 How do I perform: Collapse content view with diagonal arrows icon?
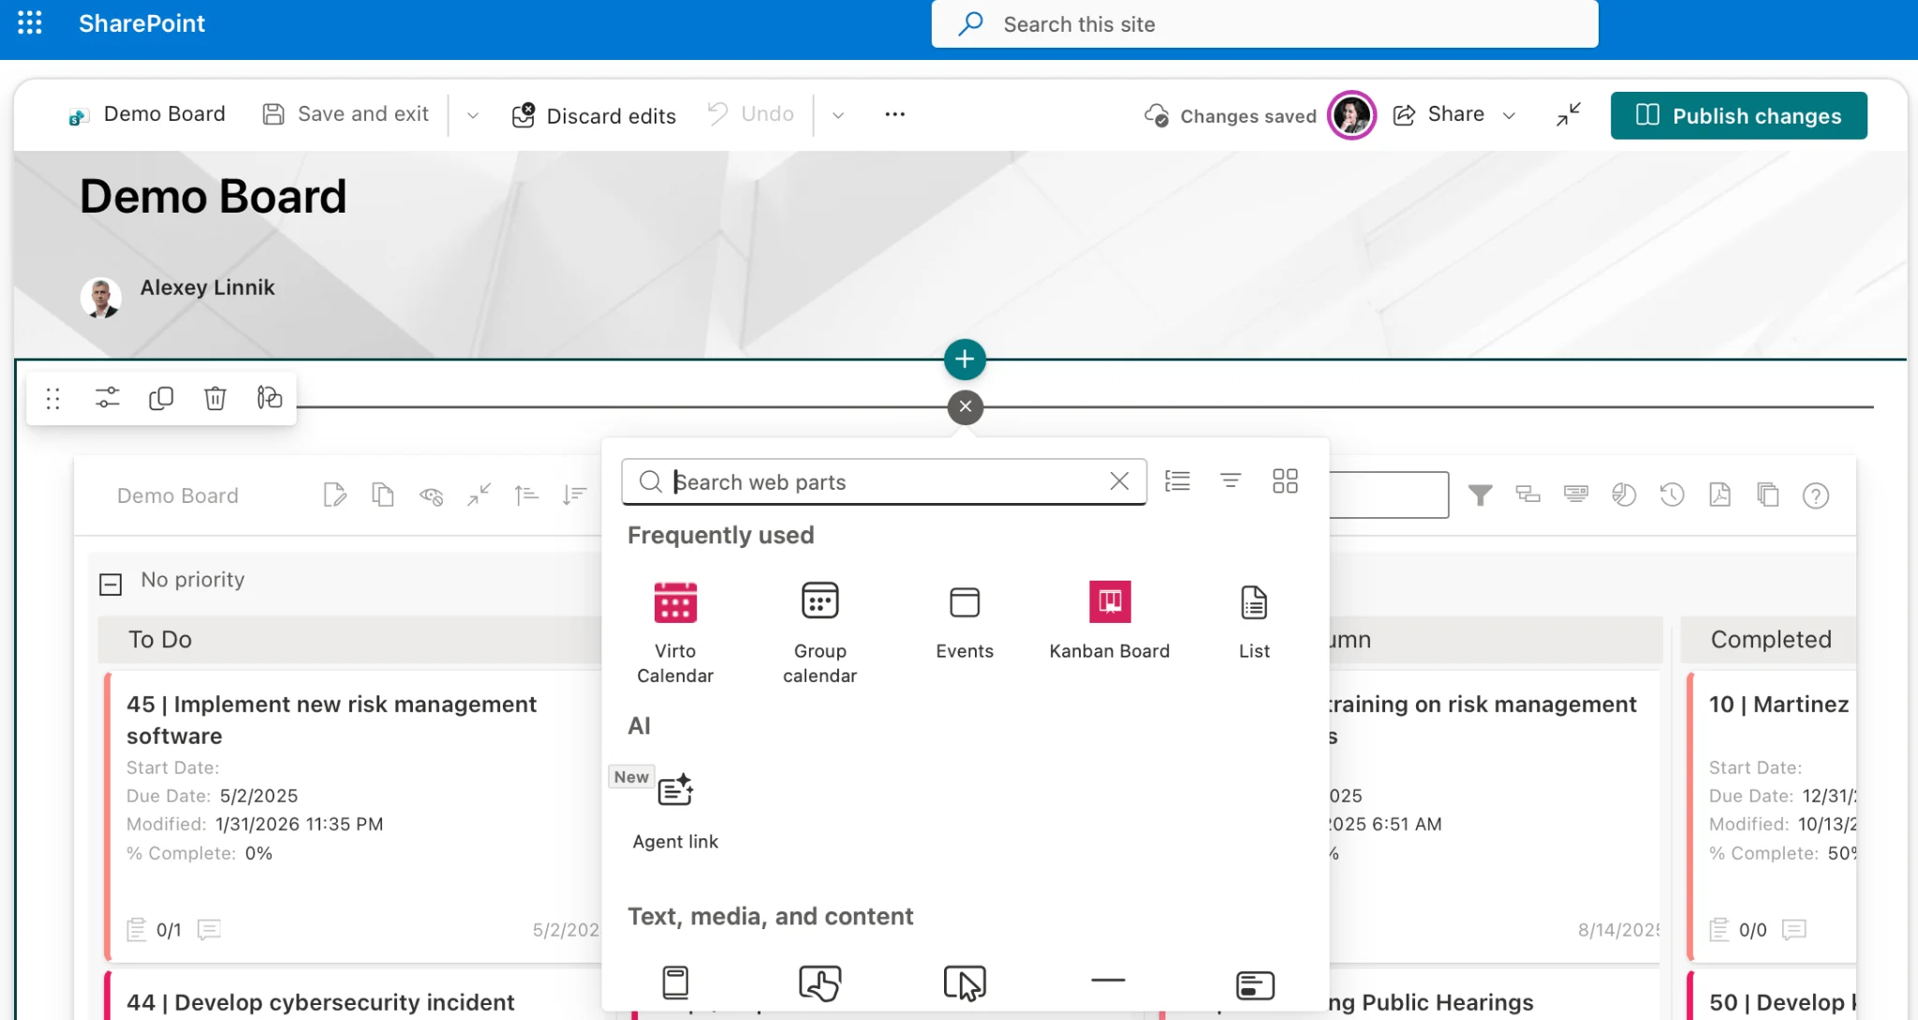coord(1569,114)
